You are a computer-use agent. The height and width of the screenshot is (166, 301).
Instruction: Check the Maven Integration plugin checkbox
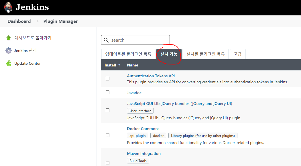(x=107, y=163)
